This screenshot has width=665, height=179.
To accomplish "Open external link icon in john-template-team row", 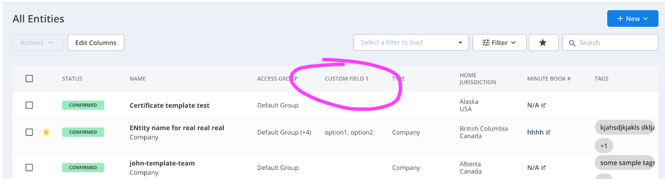I will (544, 167).
